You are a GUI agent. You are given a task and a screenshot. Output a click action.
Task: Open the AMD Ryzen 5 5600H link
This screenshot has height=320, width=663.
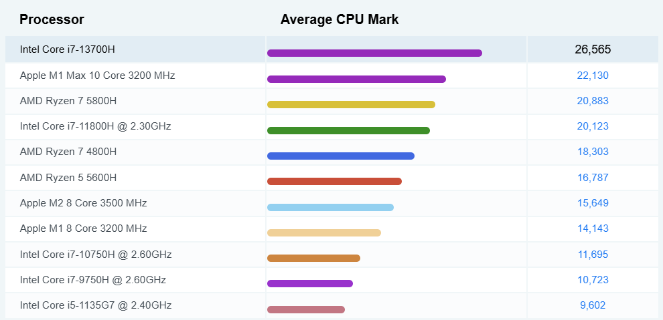pyautogui.click(x=68, y=178)
